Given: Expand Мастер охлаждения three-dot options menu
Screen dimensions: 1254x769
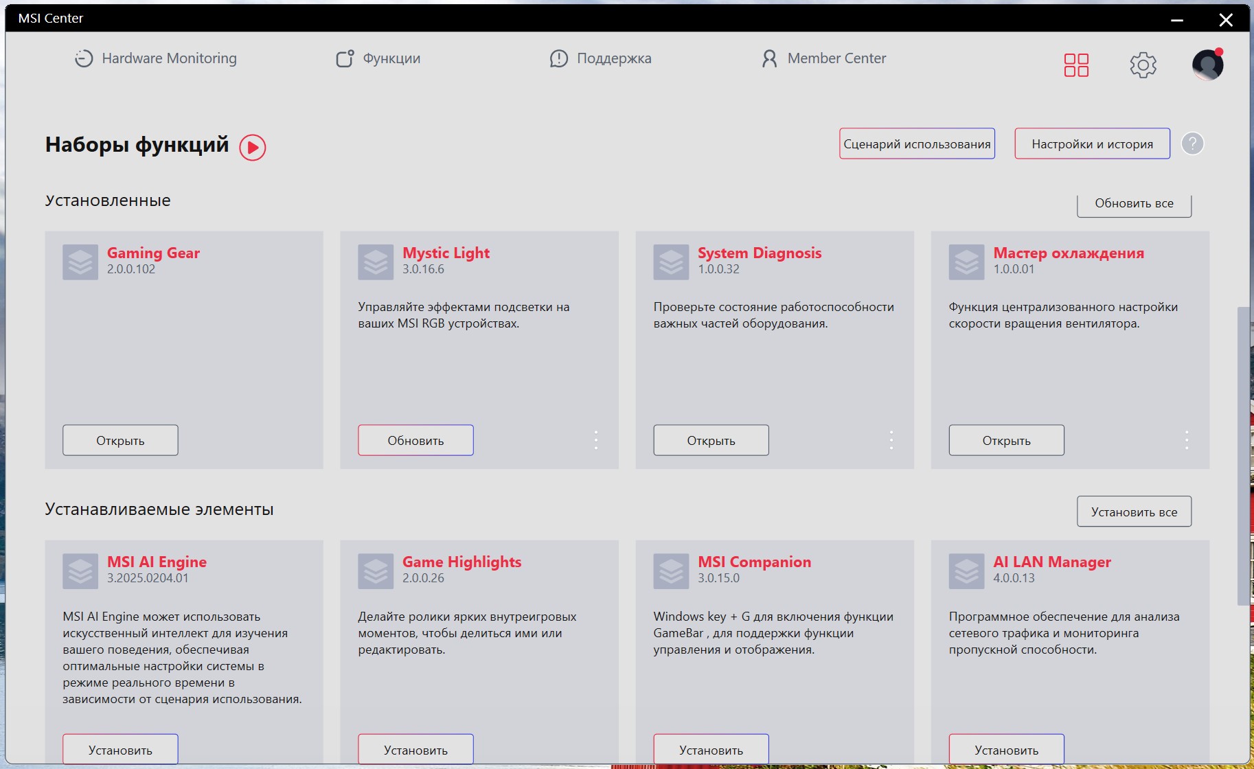Looking at the screenshot, I should pyautogui.click(x=1187, y=440).
